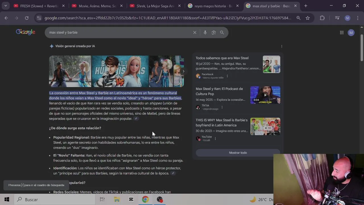Click Mostrar todo button
The height and width of the screenshot is (205, 364).
[238, 153]
